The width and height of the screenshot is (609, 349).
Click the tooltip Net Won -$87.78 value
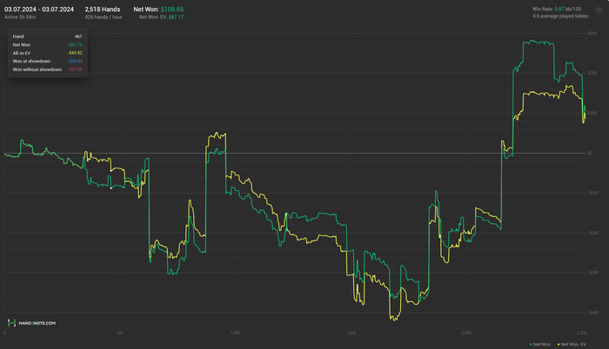[x=75, y=45]
